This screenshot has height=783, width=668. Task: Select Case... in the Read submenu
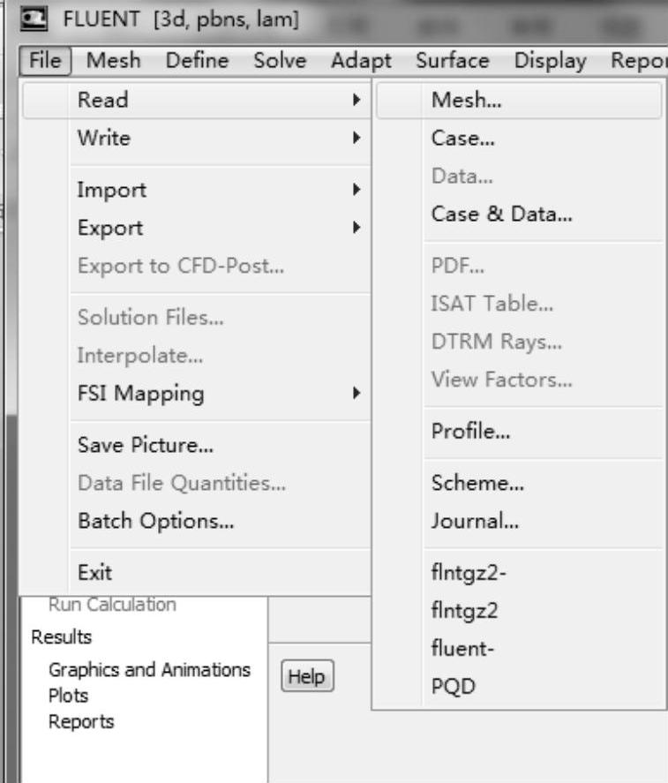coord(463,139)
